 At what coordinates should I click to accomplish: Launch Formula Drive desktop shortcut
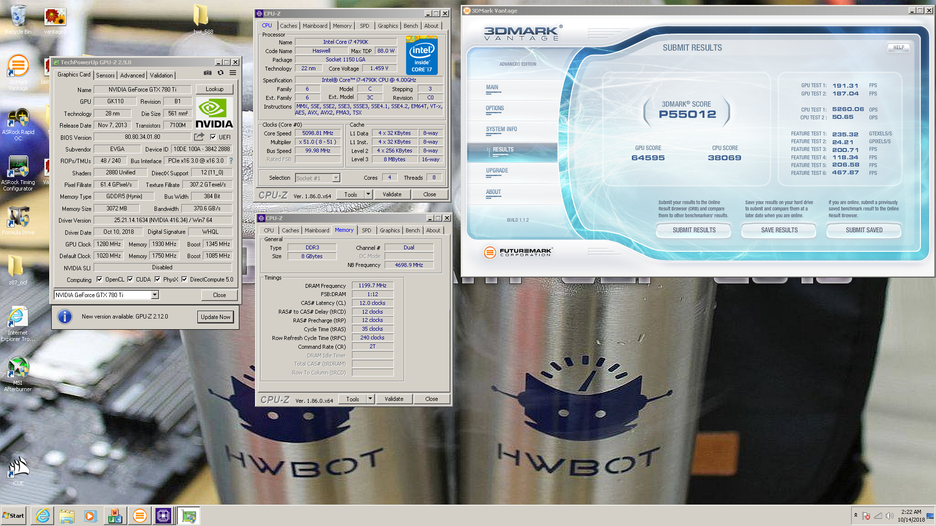pyautogui.click(x=18, y=220)
